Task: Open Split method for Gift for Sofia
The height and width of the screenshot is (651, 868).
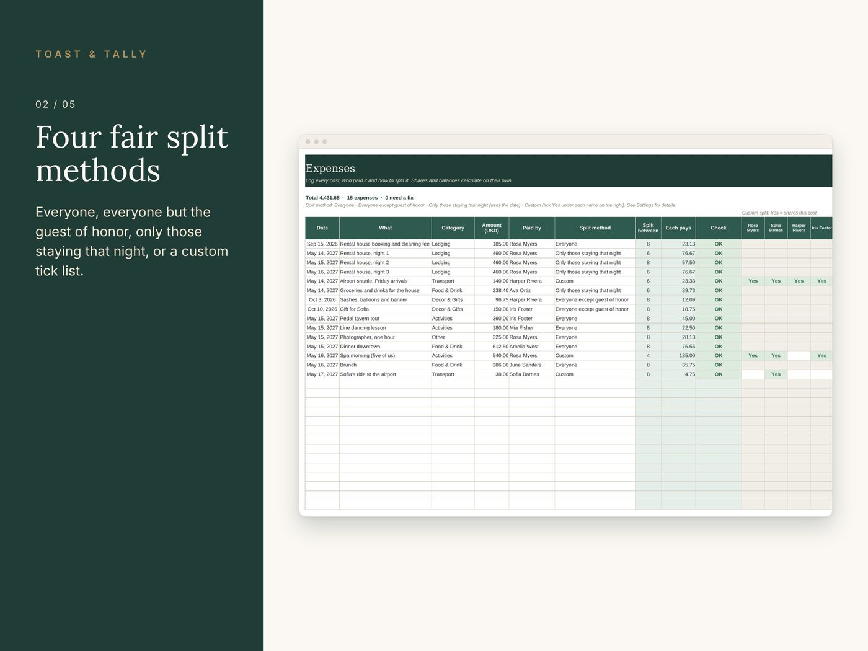Action: tap(595, 309)
